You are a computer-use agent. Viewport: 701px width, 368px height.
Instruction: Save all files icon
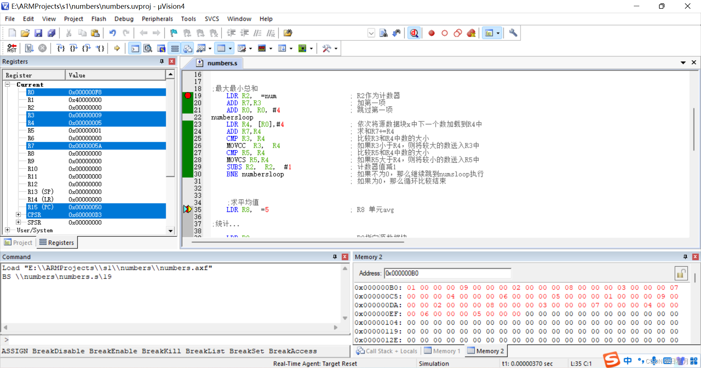51,33
